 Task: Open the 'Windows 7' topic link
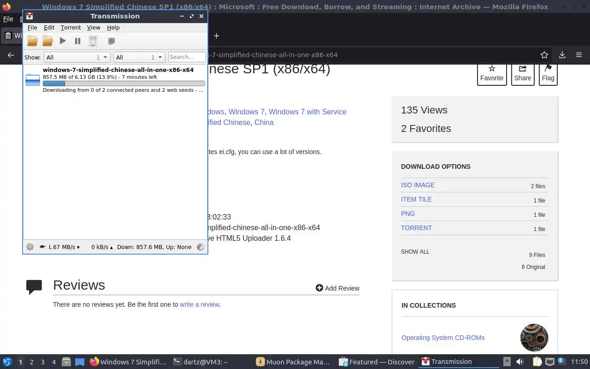click(x=247, y=112)
